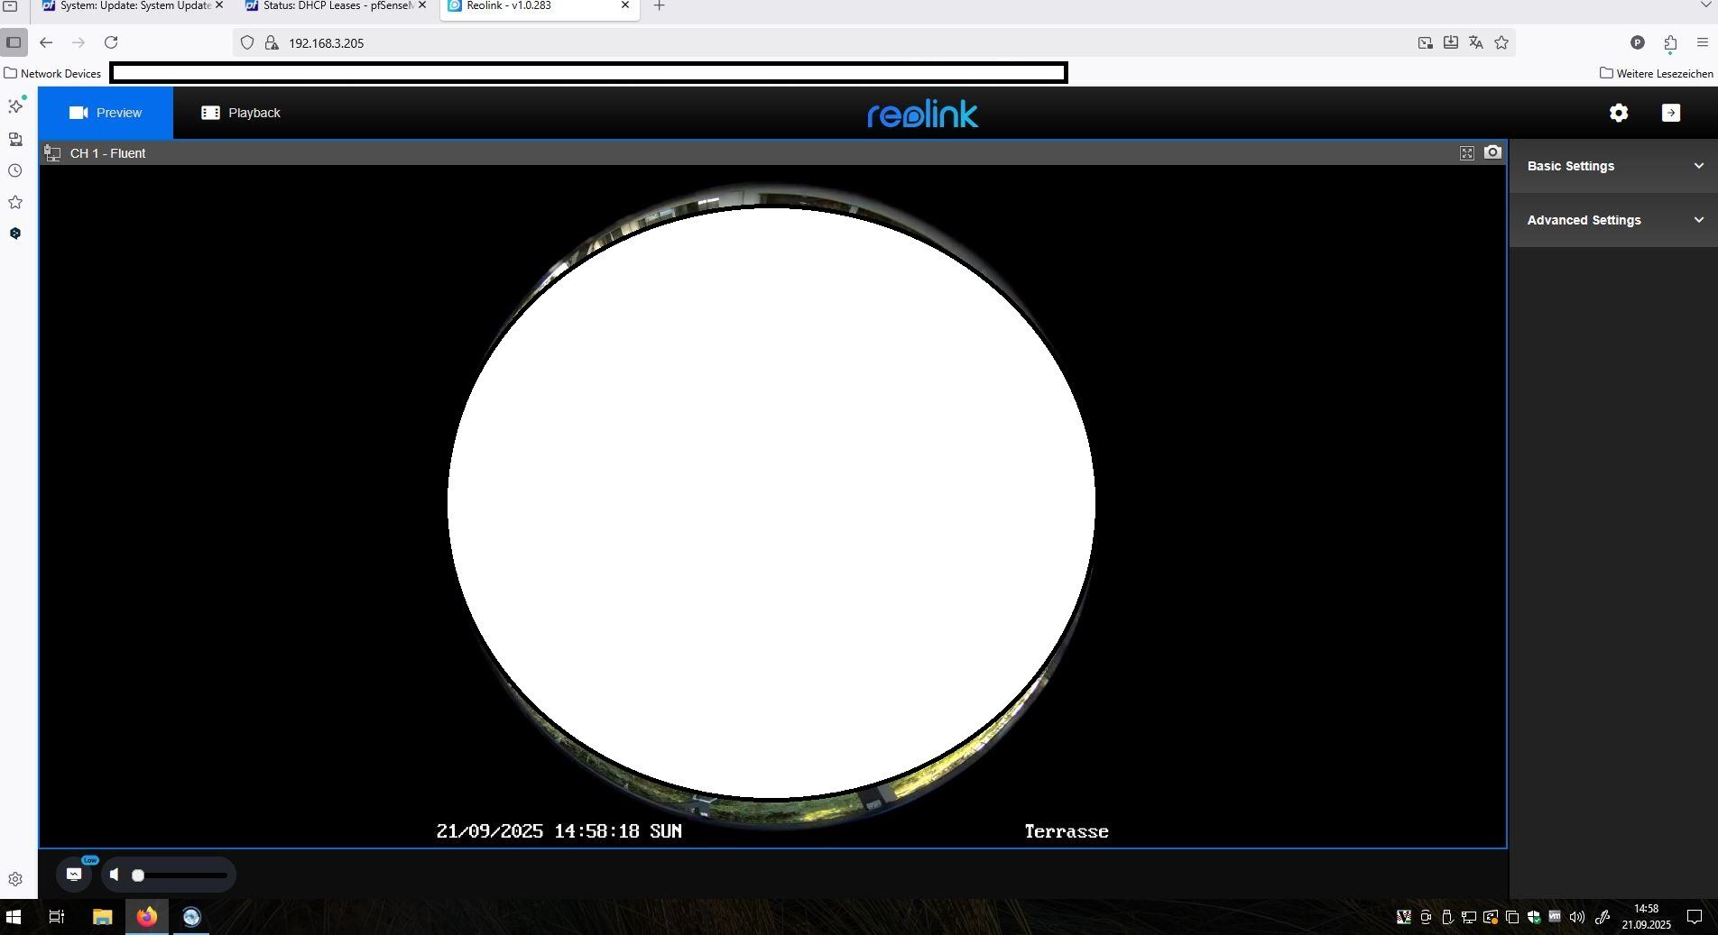Open the bookmarks star in sidebar
1718x935 pixels.
(15, 202)
